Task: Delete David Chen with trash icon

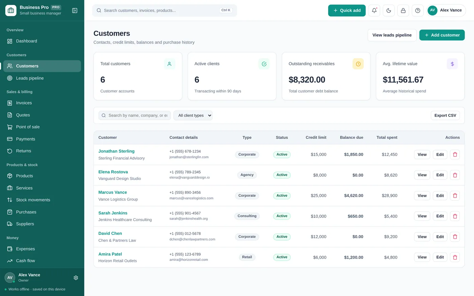Action: click(455, 237)
